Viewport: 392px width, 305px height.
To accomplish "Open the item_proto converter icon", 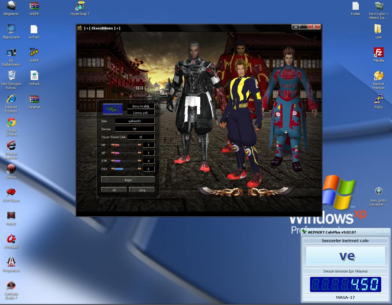I will [379, 197].
